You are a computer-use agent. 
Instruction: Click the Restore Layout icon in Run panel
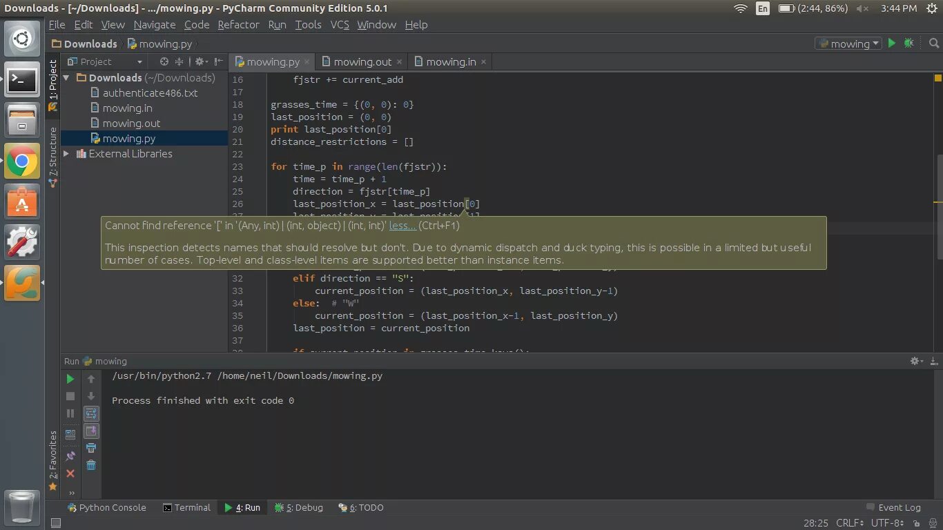[x=70, y=435]
